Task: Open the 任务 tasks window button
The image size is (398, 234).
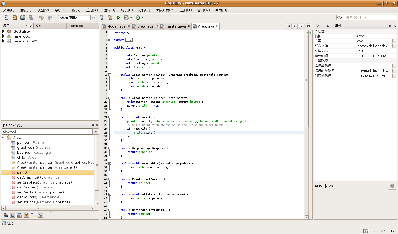Action: point(8,223)
